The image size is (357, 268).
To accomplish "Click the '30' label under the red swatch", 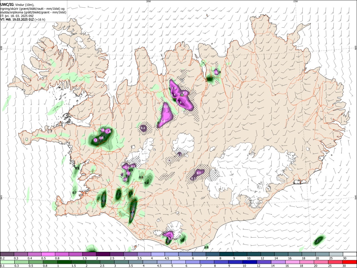I will [345, 266].
